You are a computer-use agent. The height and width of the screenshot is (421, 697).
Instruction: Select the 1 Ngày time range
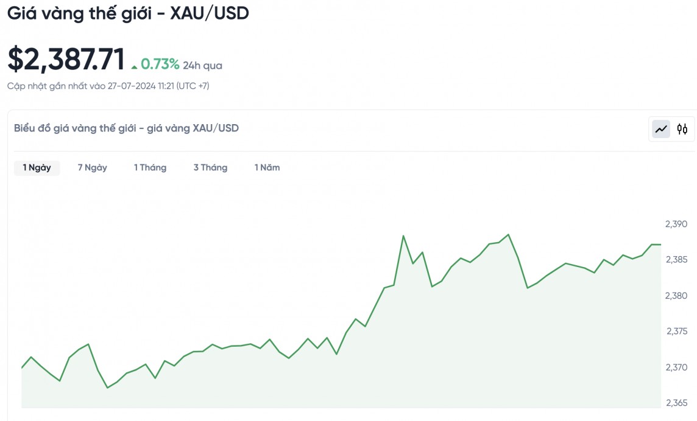[37, 167]
